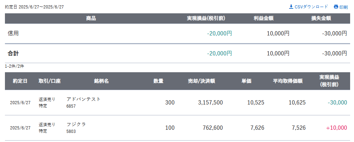Viewport: 354px width, 142px height.
Task: Click the printer icon
Action: pyautogui.click(x=336, y=7)
